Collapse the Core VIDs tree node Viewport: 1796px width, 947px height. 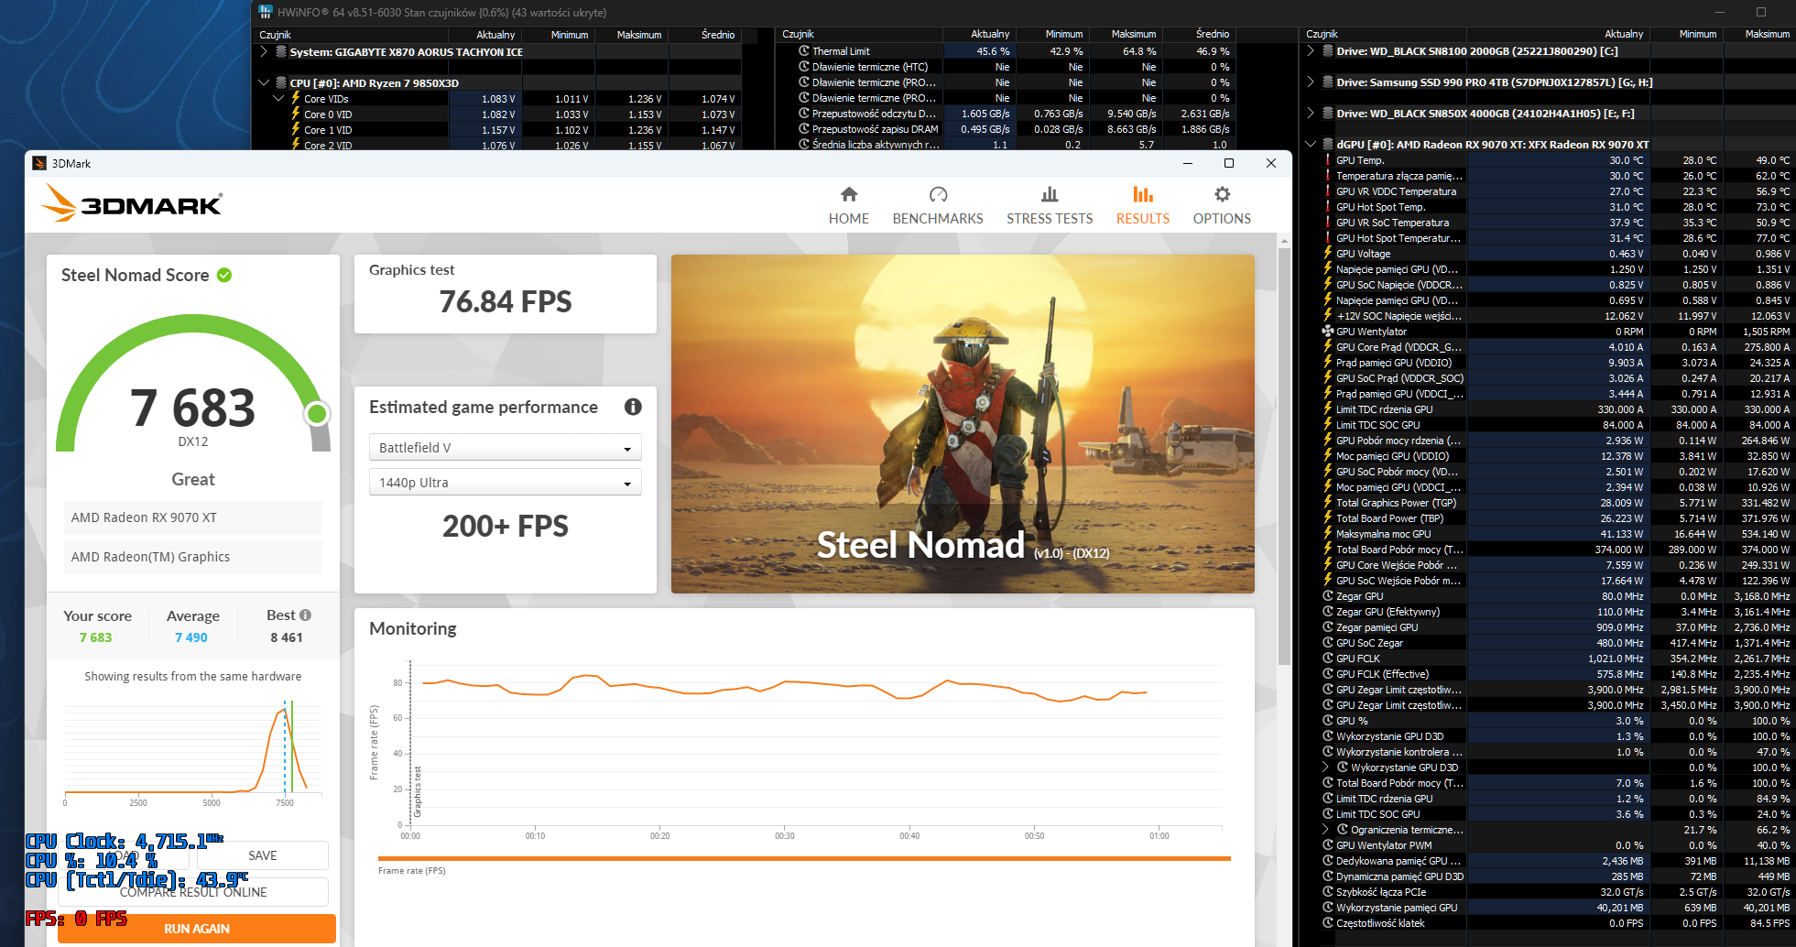click(278, 99)
